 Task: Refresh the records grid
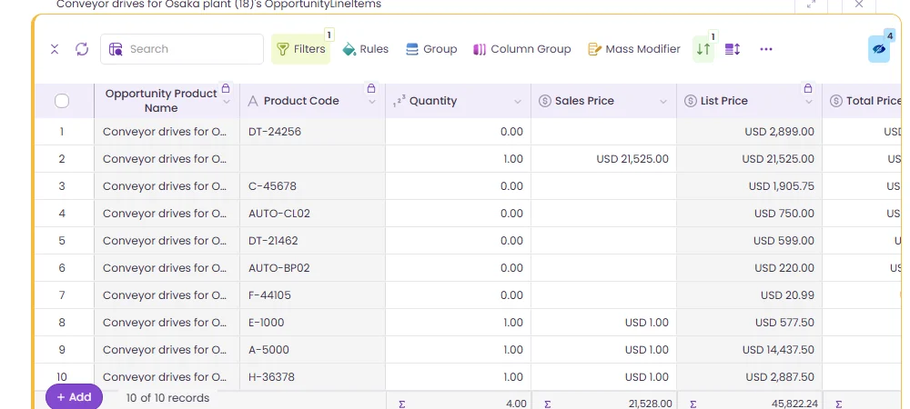[x=82, y=49]
